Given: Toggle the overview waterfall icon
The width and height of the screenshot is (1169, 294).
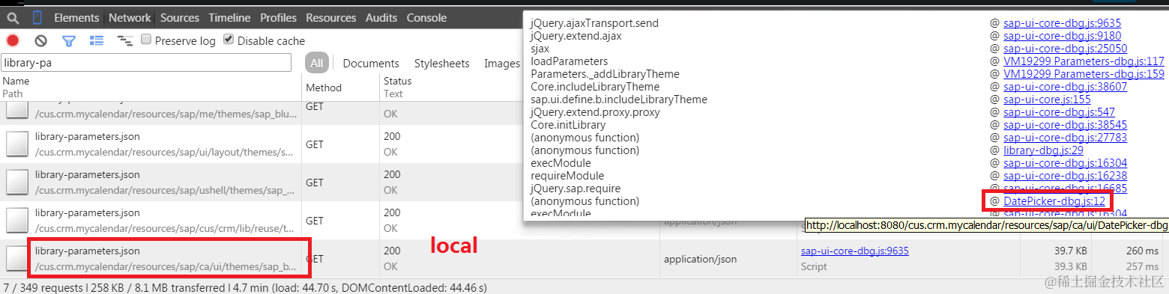Looking at the screenshot, I should pos(124,40).
